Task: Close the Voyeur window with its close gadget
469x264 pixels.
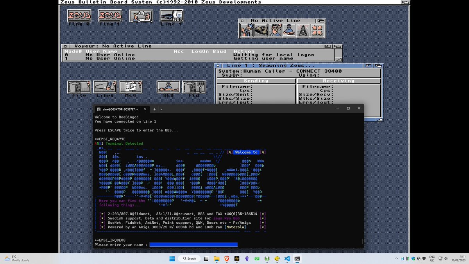Action: click(x=66, y=46)
